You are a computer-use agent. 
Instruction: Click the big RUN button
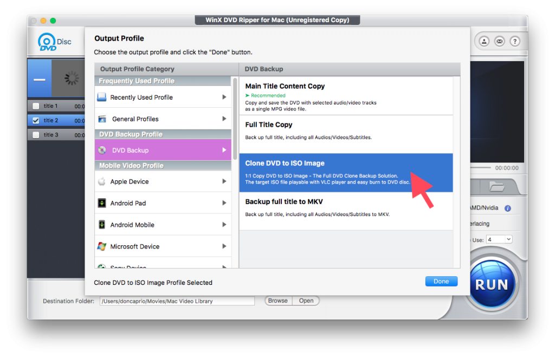click(492, 284)
